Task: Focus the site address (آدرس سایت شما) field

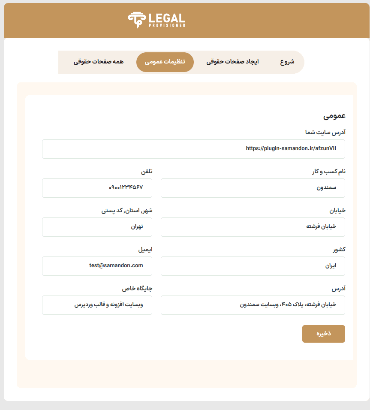Action: 193,149
